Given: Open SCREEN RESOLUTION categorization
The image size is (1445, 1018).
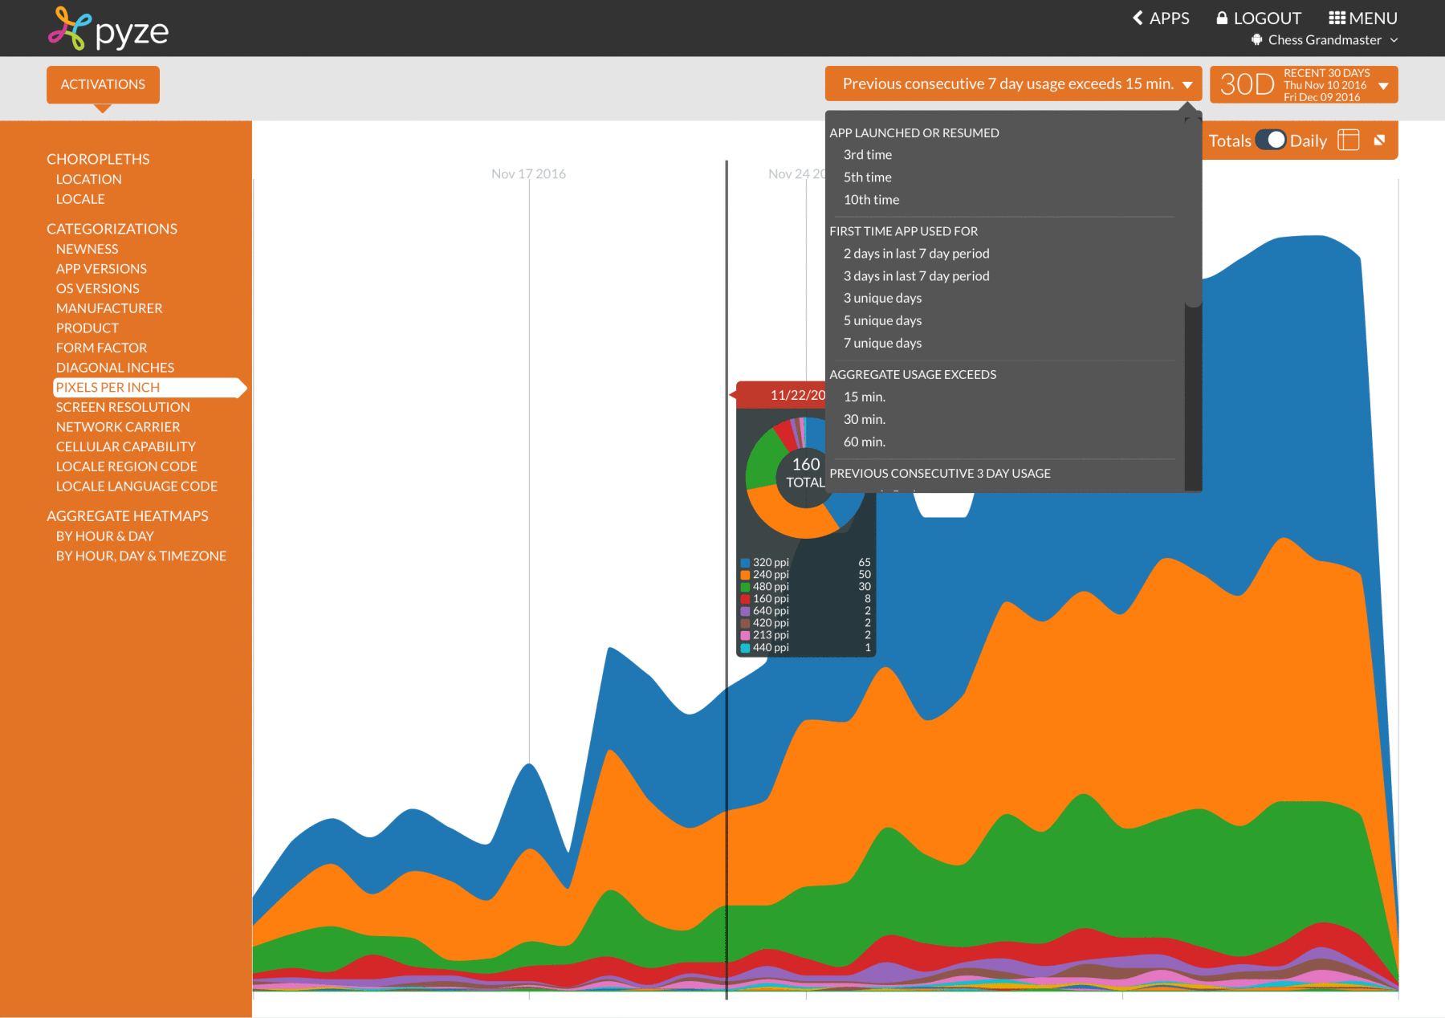Looking at the screenshot, I should (x=123, y=407).
